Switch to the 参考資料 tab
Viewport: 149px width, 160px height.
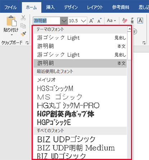click(x=121, y=8)
